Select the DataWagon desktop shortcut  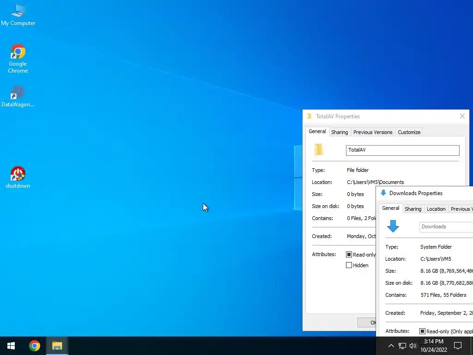click(x=18, y=97)
